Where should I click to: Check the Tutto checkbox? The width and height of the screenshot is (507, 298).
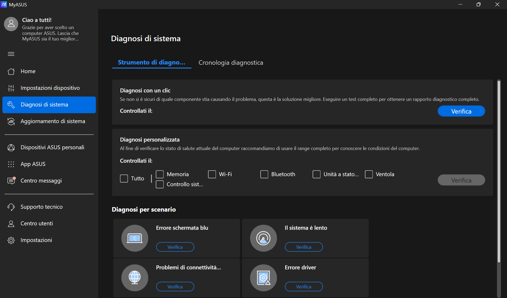pos(124,179)
